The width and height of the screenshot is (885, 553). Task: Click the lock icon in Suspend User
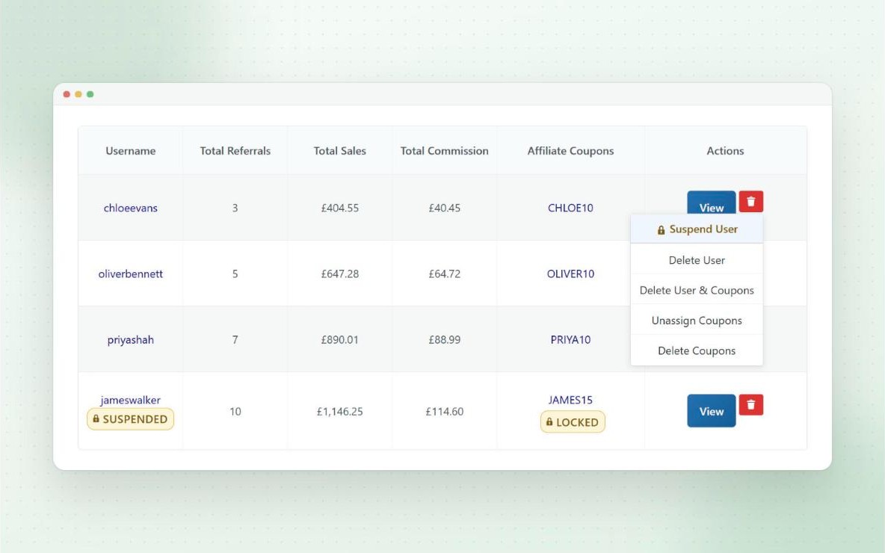tap(661, 230)
